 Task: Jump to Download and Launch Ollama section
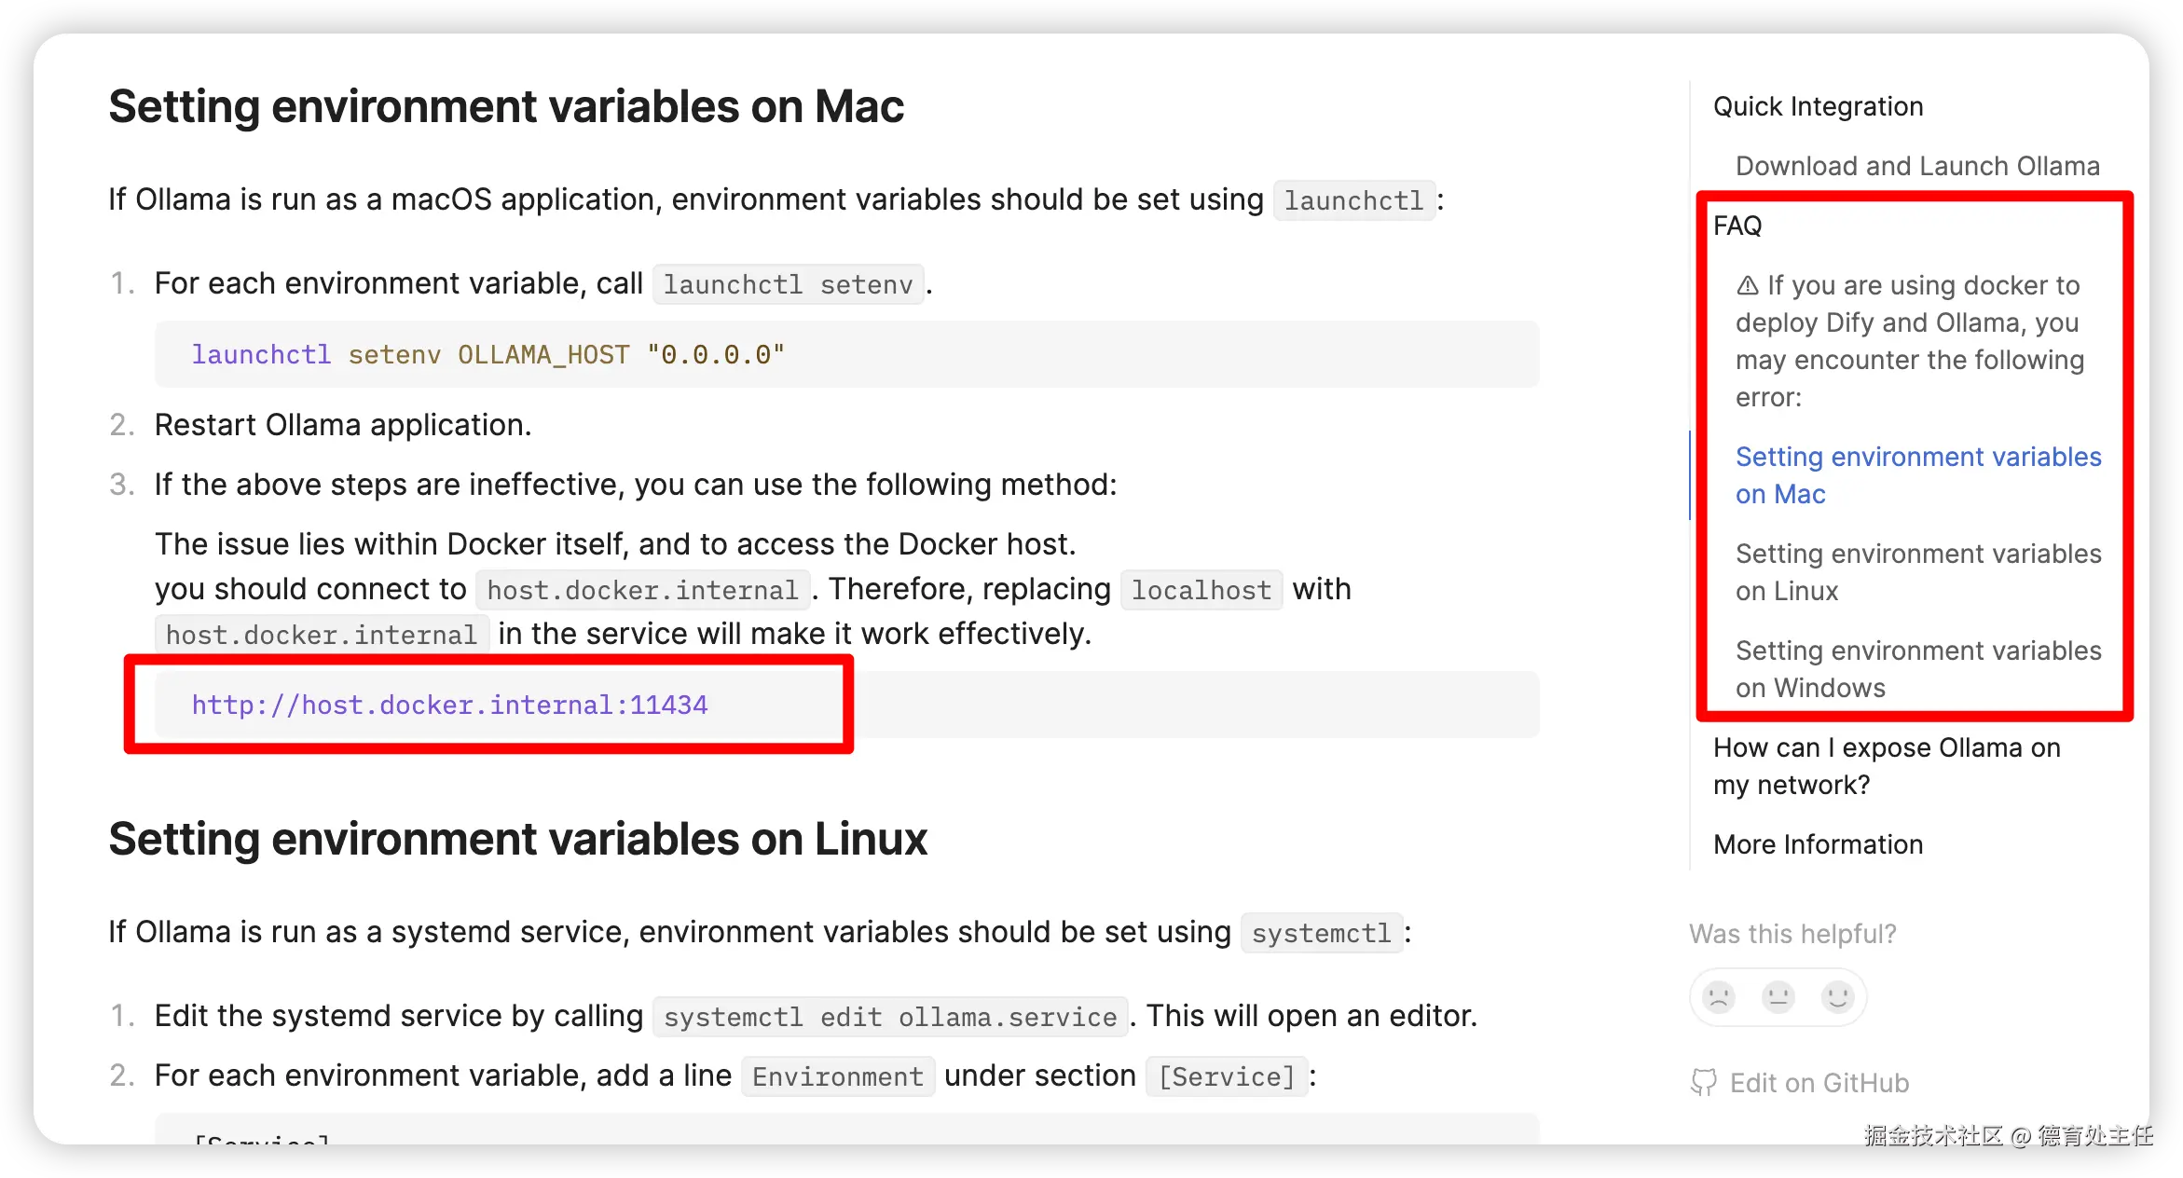click(x=1917, y=167)
